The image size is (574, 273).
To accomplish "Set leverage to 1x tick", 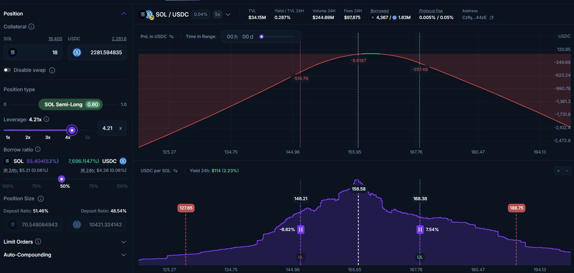I will (8, 137).
